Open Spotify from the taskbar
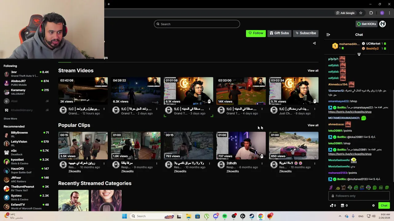Image resolution: width=394 pixels, height=221 pixels. (225, 216)
